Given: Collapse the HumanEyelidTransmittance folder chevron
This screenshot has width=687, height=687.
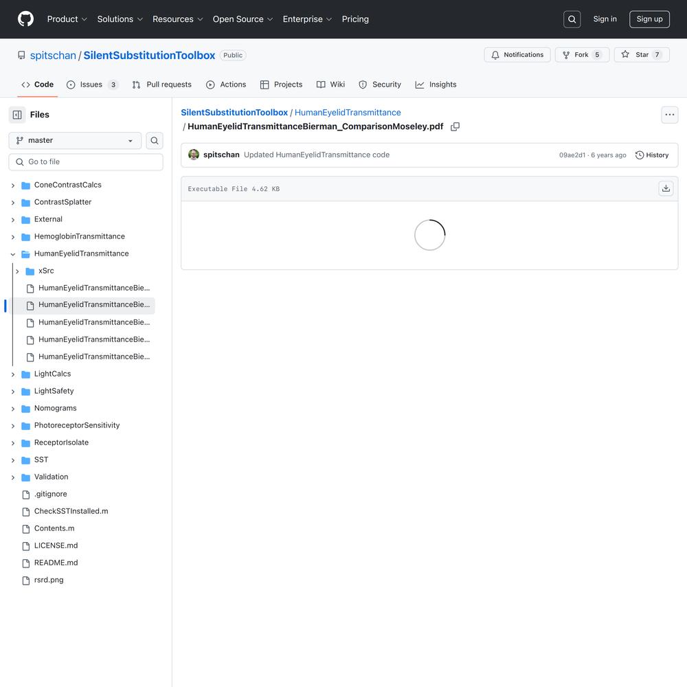Looking at the screenshot, I should coord(12,254).
